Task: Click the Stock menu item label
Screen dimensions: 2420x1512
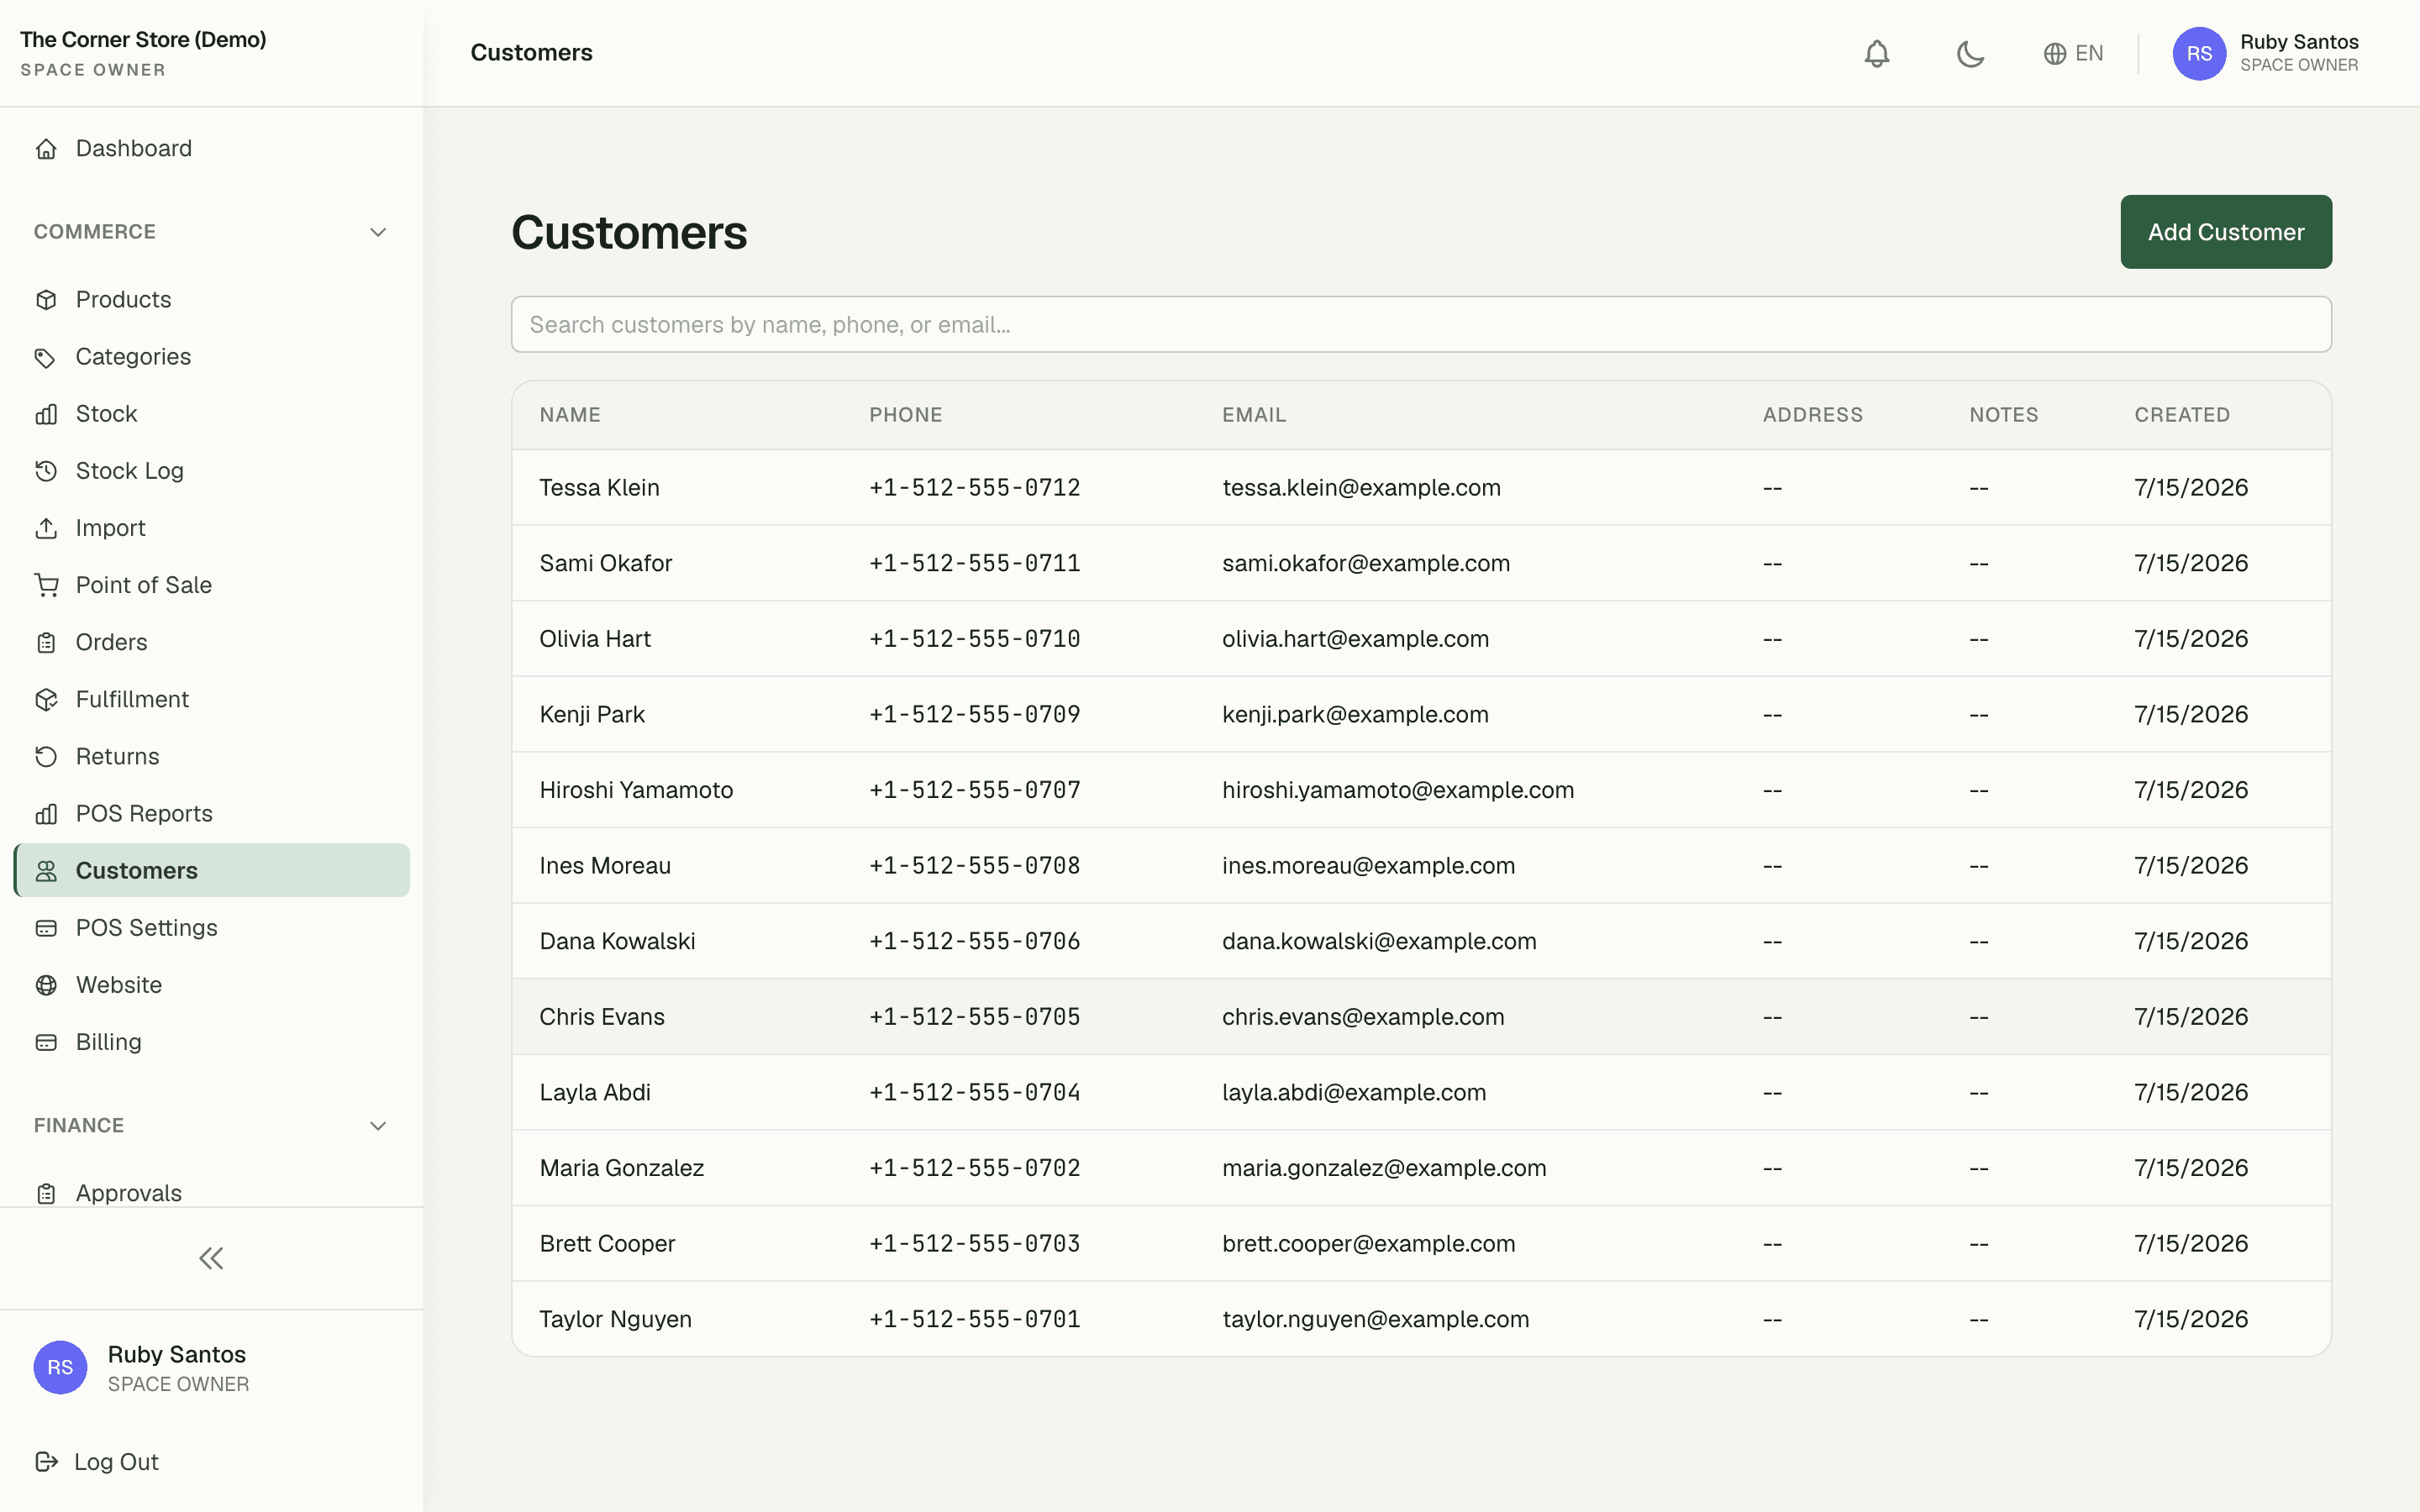Action: tap(106, 413)
